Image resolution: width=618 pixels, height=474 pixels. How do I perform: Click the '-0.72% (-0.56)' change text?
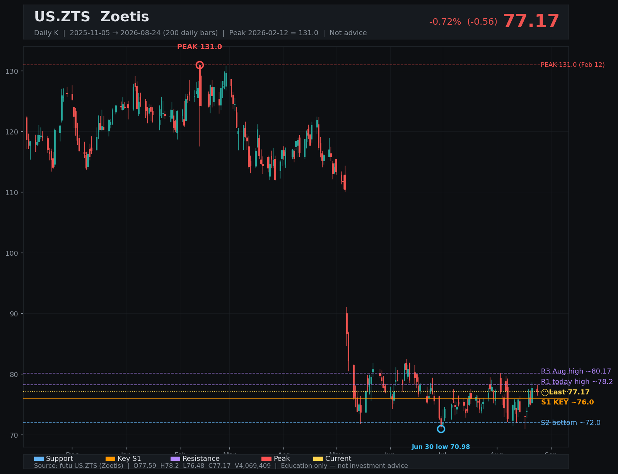463,22
